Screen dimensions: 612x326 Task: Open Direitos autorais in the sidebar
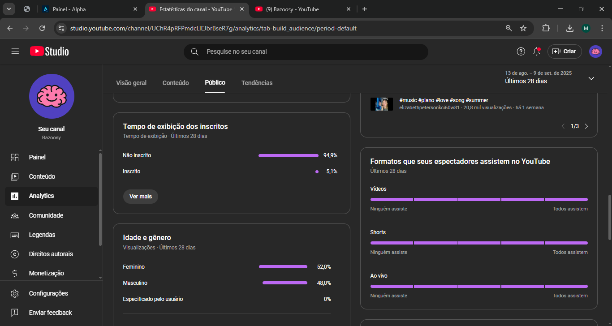click(51, 254)
